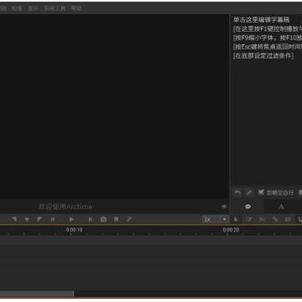Click the horizontal timeline scrollbar thumb
302x302 pixels.
point(37,294)
